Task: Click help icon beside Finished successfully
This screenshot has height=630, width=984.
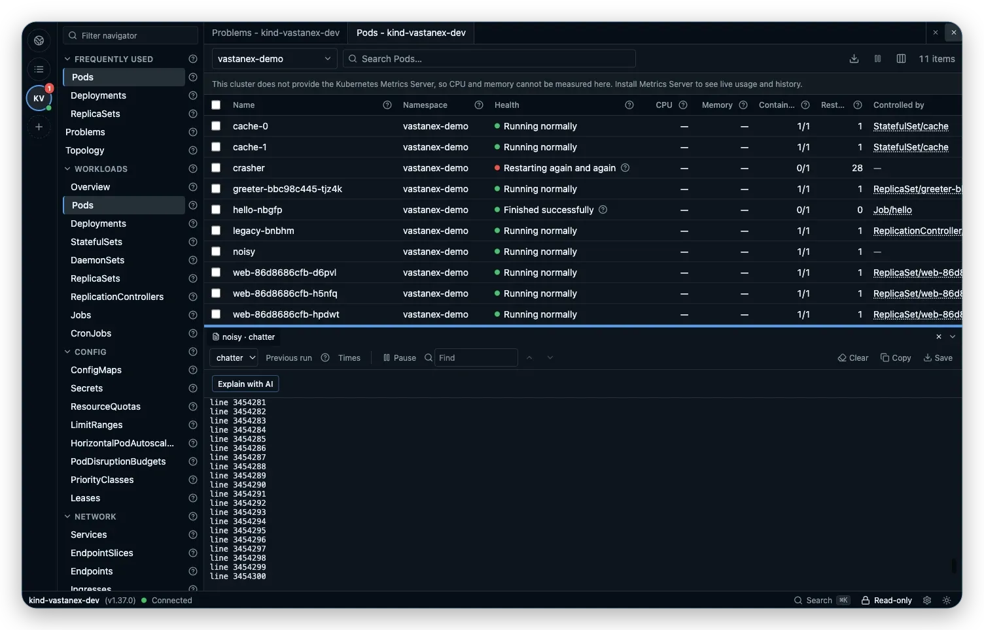Action: pyautogui.click(x=603, y=210)
